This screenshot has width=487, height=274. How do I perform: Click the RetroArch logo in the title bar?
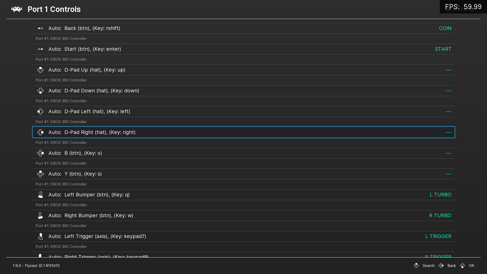tap(17, 9)
